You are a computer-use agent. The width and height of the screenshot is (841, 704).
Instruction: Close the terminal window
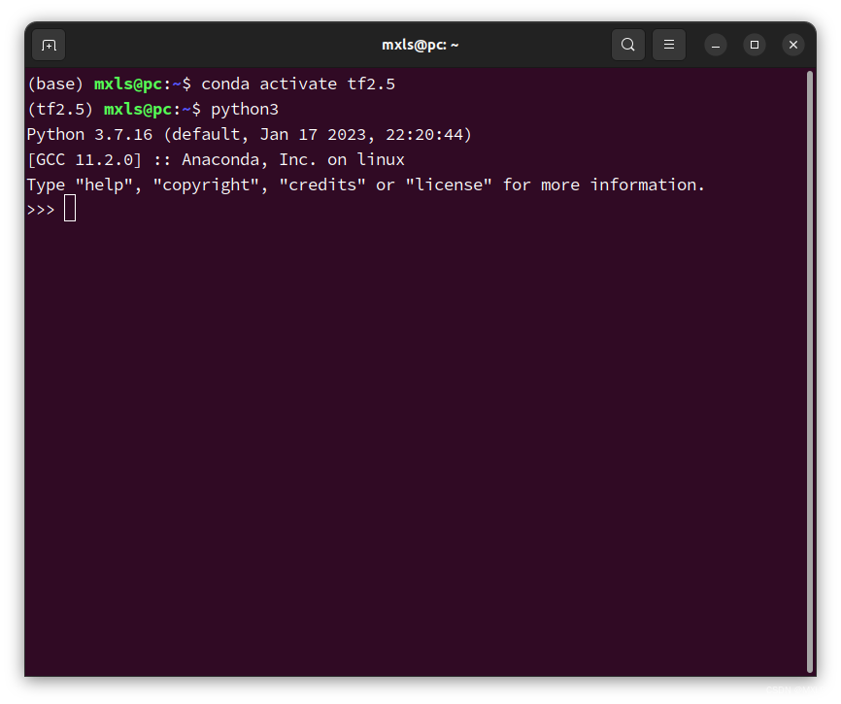(x=793, y=45)
